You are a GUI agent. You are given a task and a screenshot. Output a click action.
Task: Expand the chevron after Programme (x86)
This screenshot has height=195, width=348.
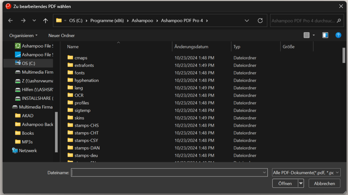point(128,21)
